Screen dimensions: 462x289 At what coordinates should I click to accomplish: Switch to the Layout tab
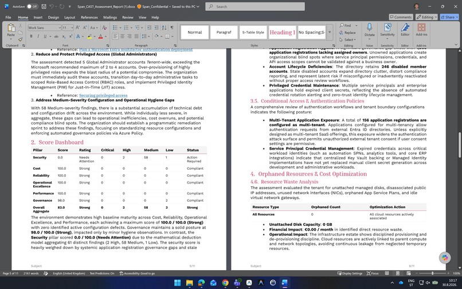[69, 17]
